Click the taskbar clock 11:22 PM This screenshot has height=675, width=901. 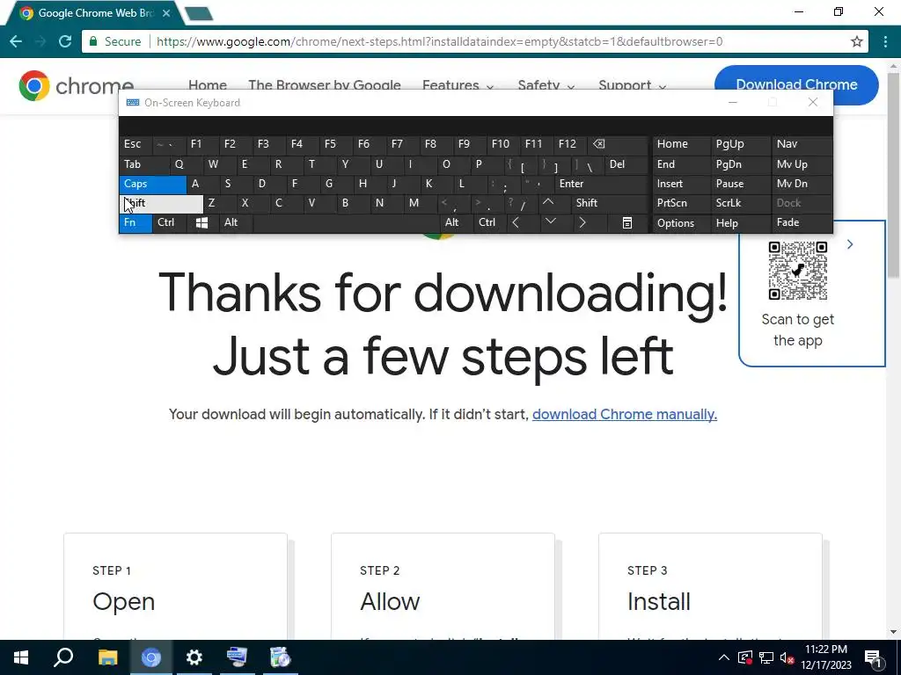(x=825, y=650)
